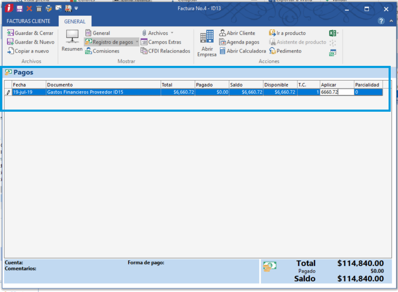Switch to the FACTURAS CLIENTE tab
The image size is (398, 292).
click(29, 21)
